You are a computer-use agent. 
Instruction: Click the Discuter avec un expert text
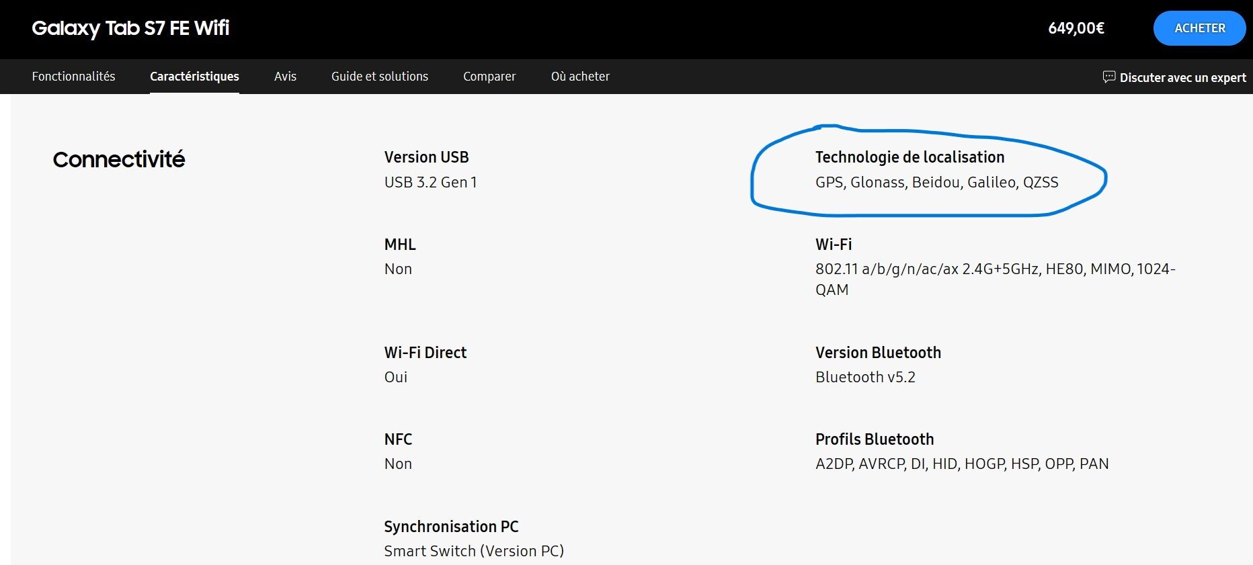point(1182,77)
